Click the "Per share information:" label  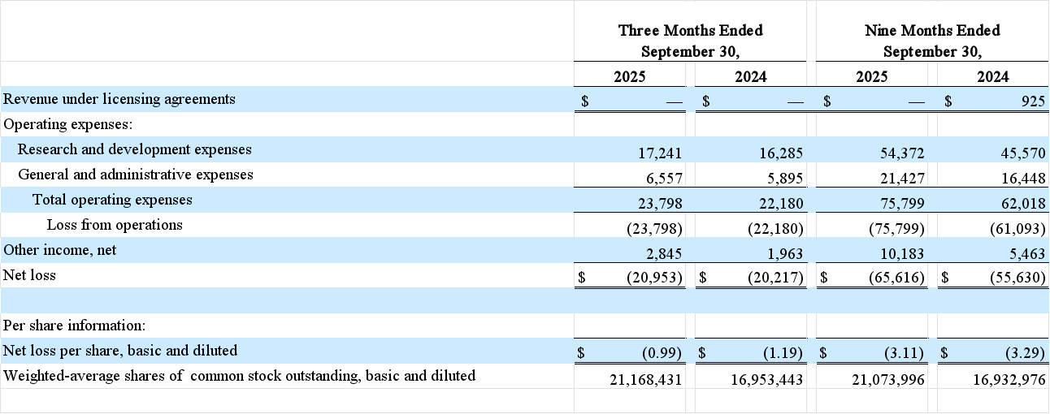tap(75, 326)
